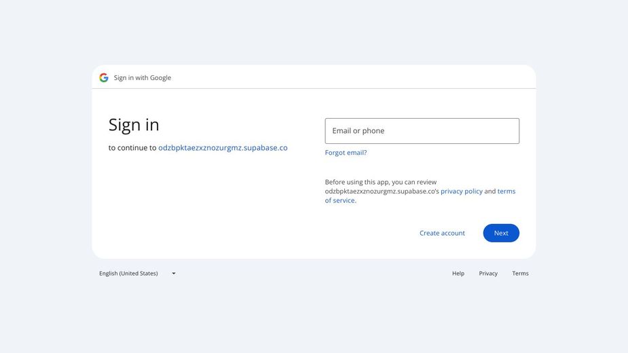Open the blue supabase.co project link

pyautogui.click(x=223, y=148)
